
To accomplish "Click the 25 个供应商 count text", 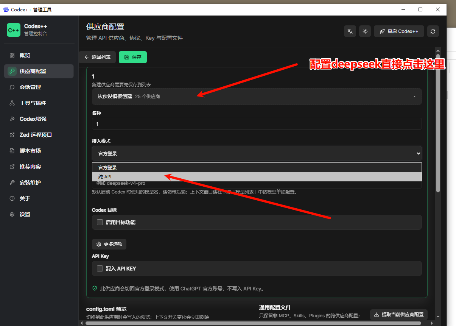I will click(148, 97).
